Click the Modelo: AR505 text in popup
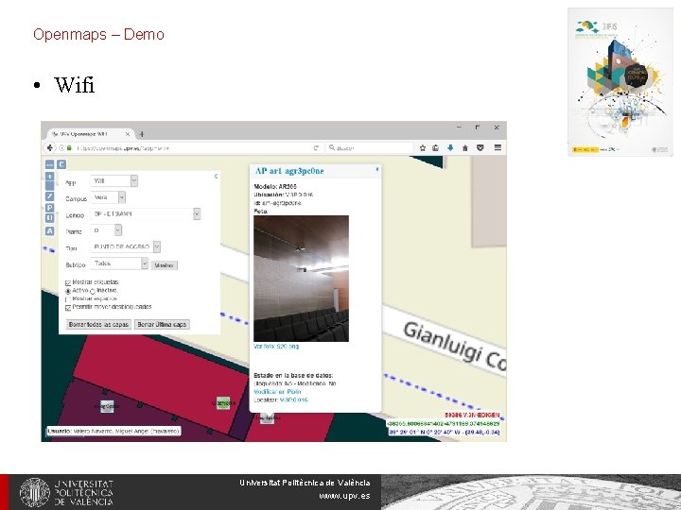This screenshot has height=510, width=681. [275, 186]
